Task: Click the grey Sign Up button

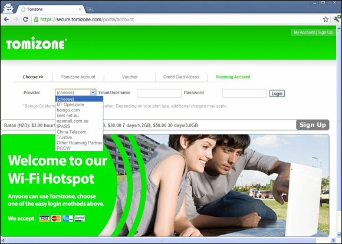Action: tap(313, 125)
